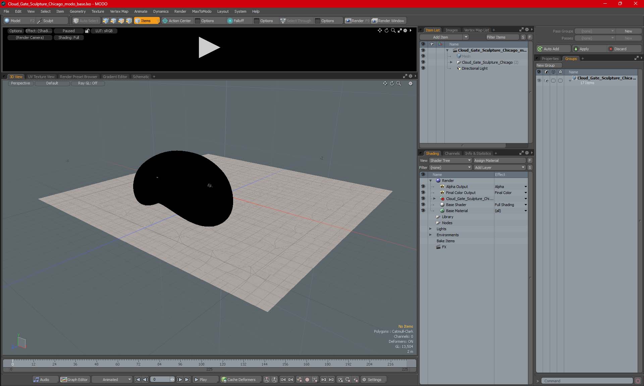Image resolution: width=644 pixels, height=386 pixels.
Task: Click Render Window toolbar icon
Action: pos(388,21)
